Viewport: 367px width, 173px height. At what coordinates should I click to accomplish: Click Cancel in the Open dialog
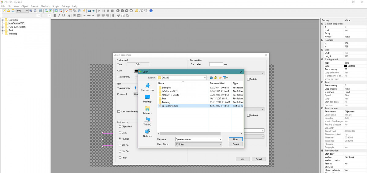pyautogui.click(x=235, y=144)
